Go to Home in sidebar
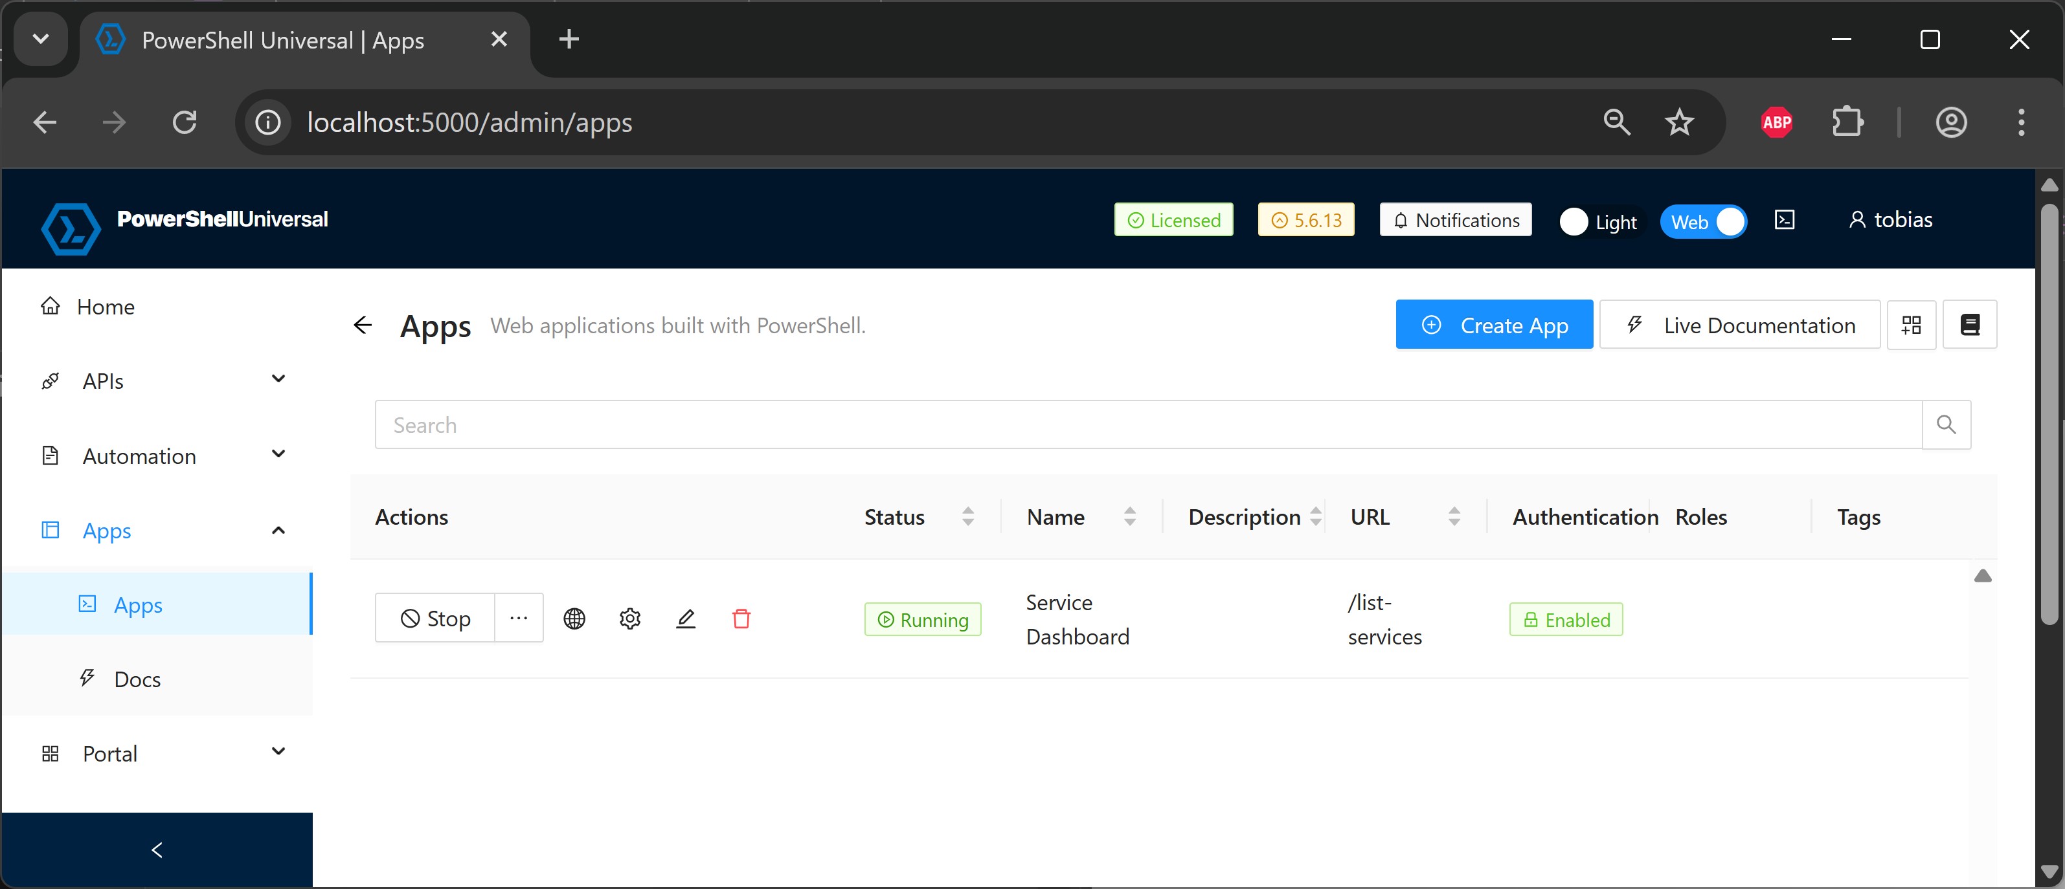2065x889 pixels. [105, 307]
